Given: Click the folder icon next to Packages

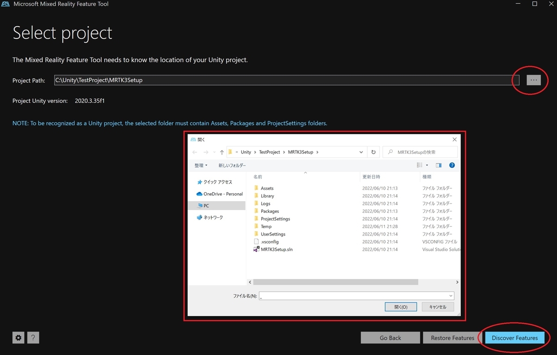Looking at the screenshot, I should pyautogui.click(x=256, y=211).
